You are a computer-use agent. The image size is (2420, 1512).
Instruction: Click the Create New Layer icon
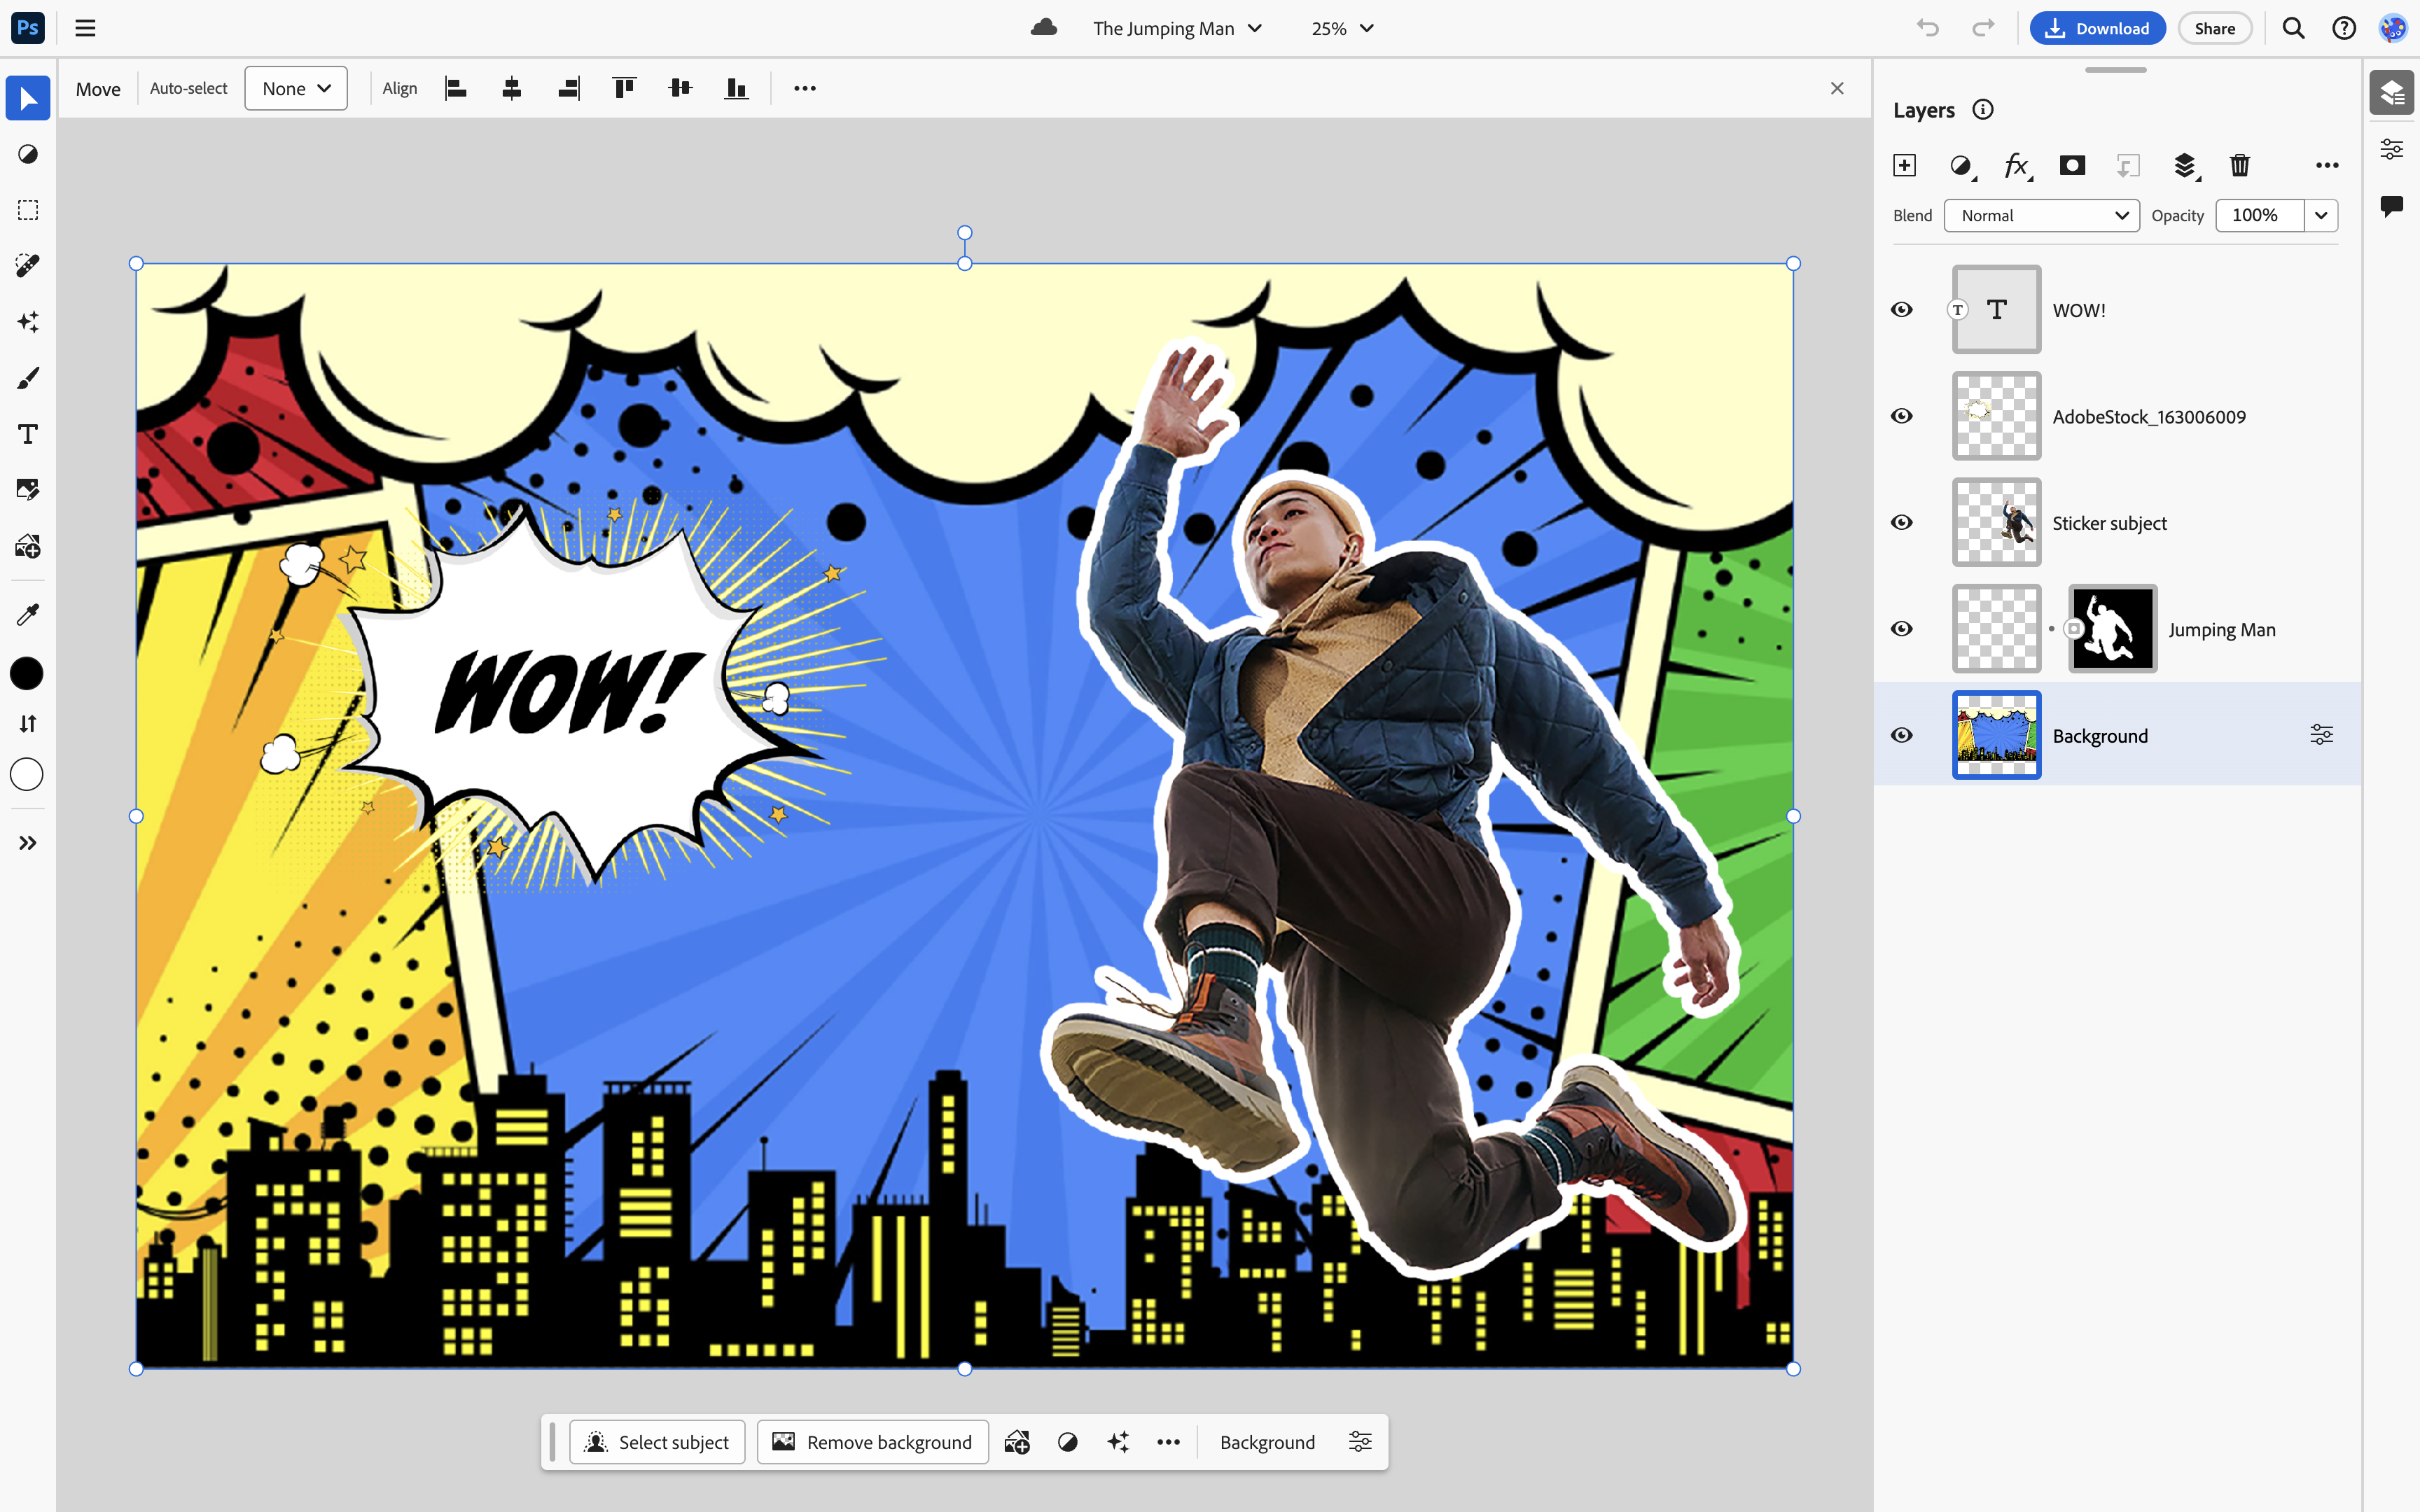[1906, 164]
